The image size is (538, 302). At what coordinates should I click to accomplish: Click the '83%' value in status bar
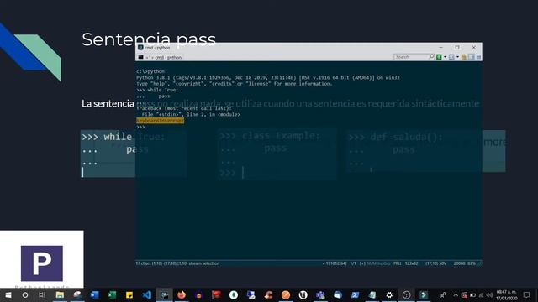pos(472,263)
